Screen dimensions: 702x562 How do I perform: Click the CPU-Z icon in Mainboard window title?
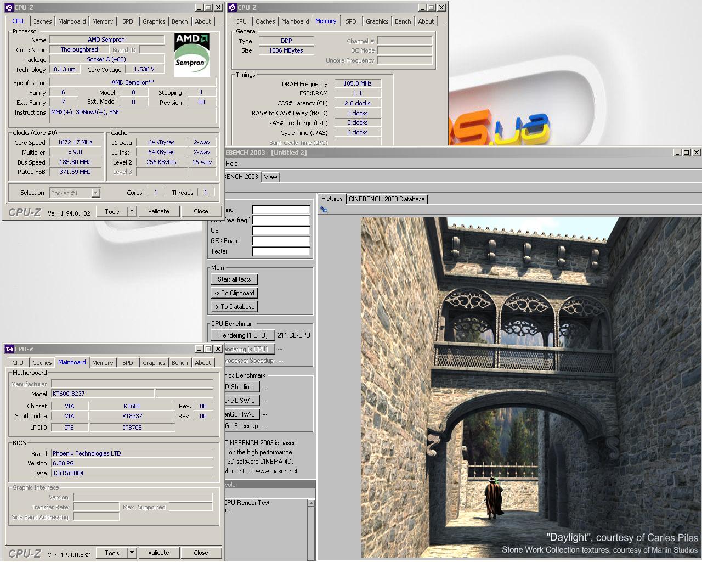tap(9, 349)
